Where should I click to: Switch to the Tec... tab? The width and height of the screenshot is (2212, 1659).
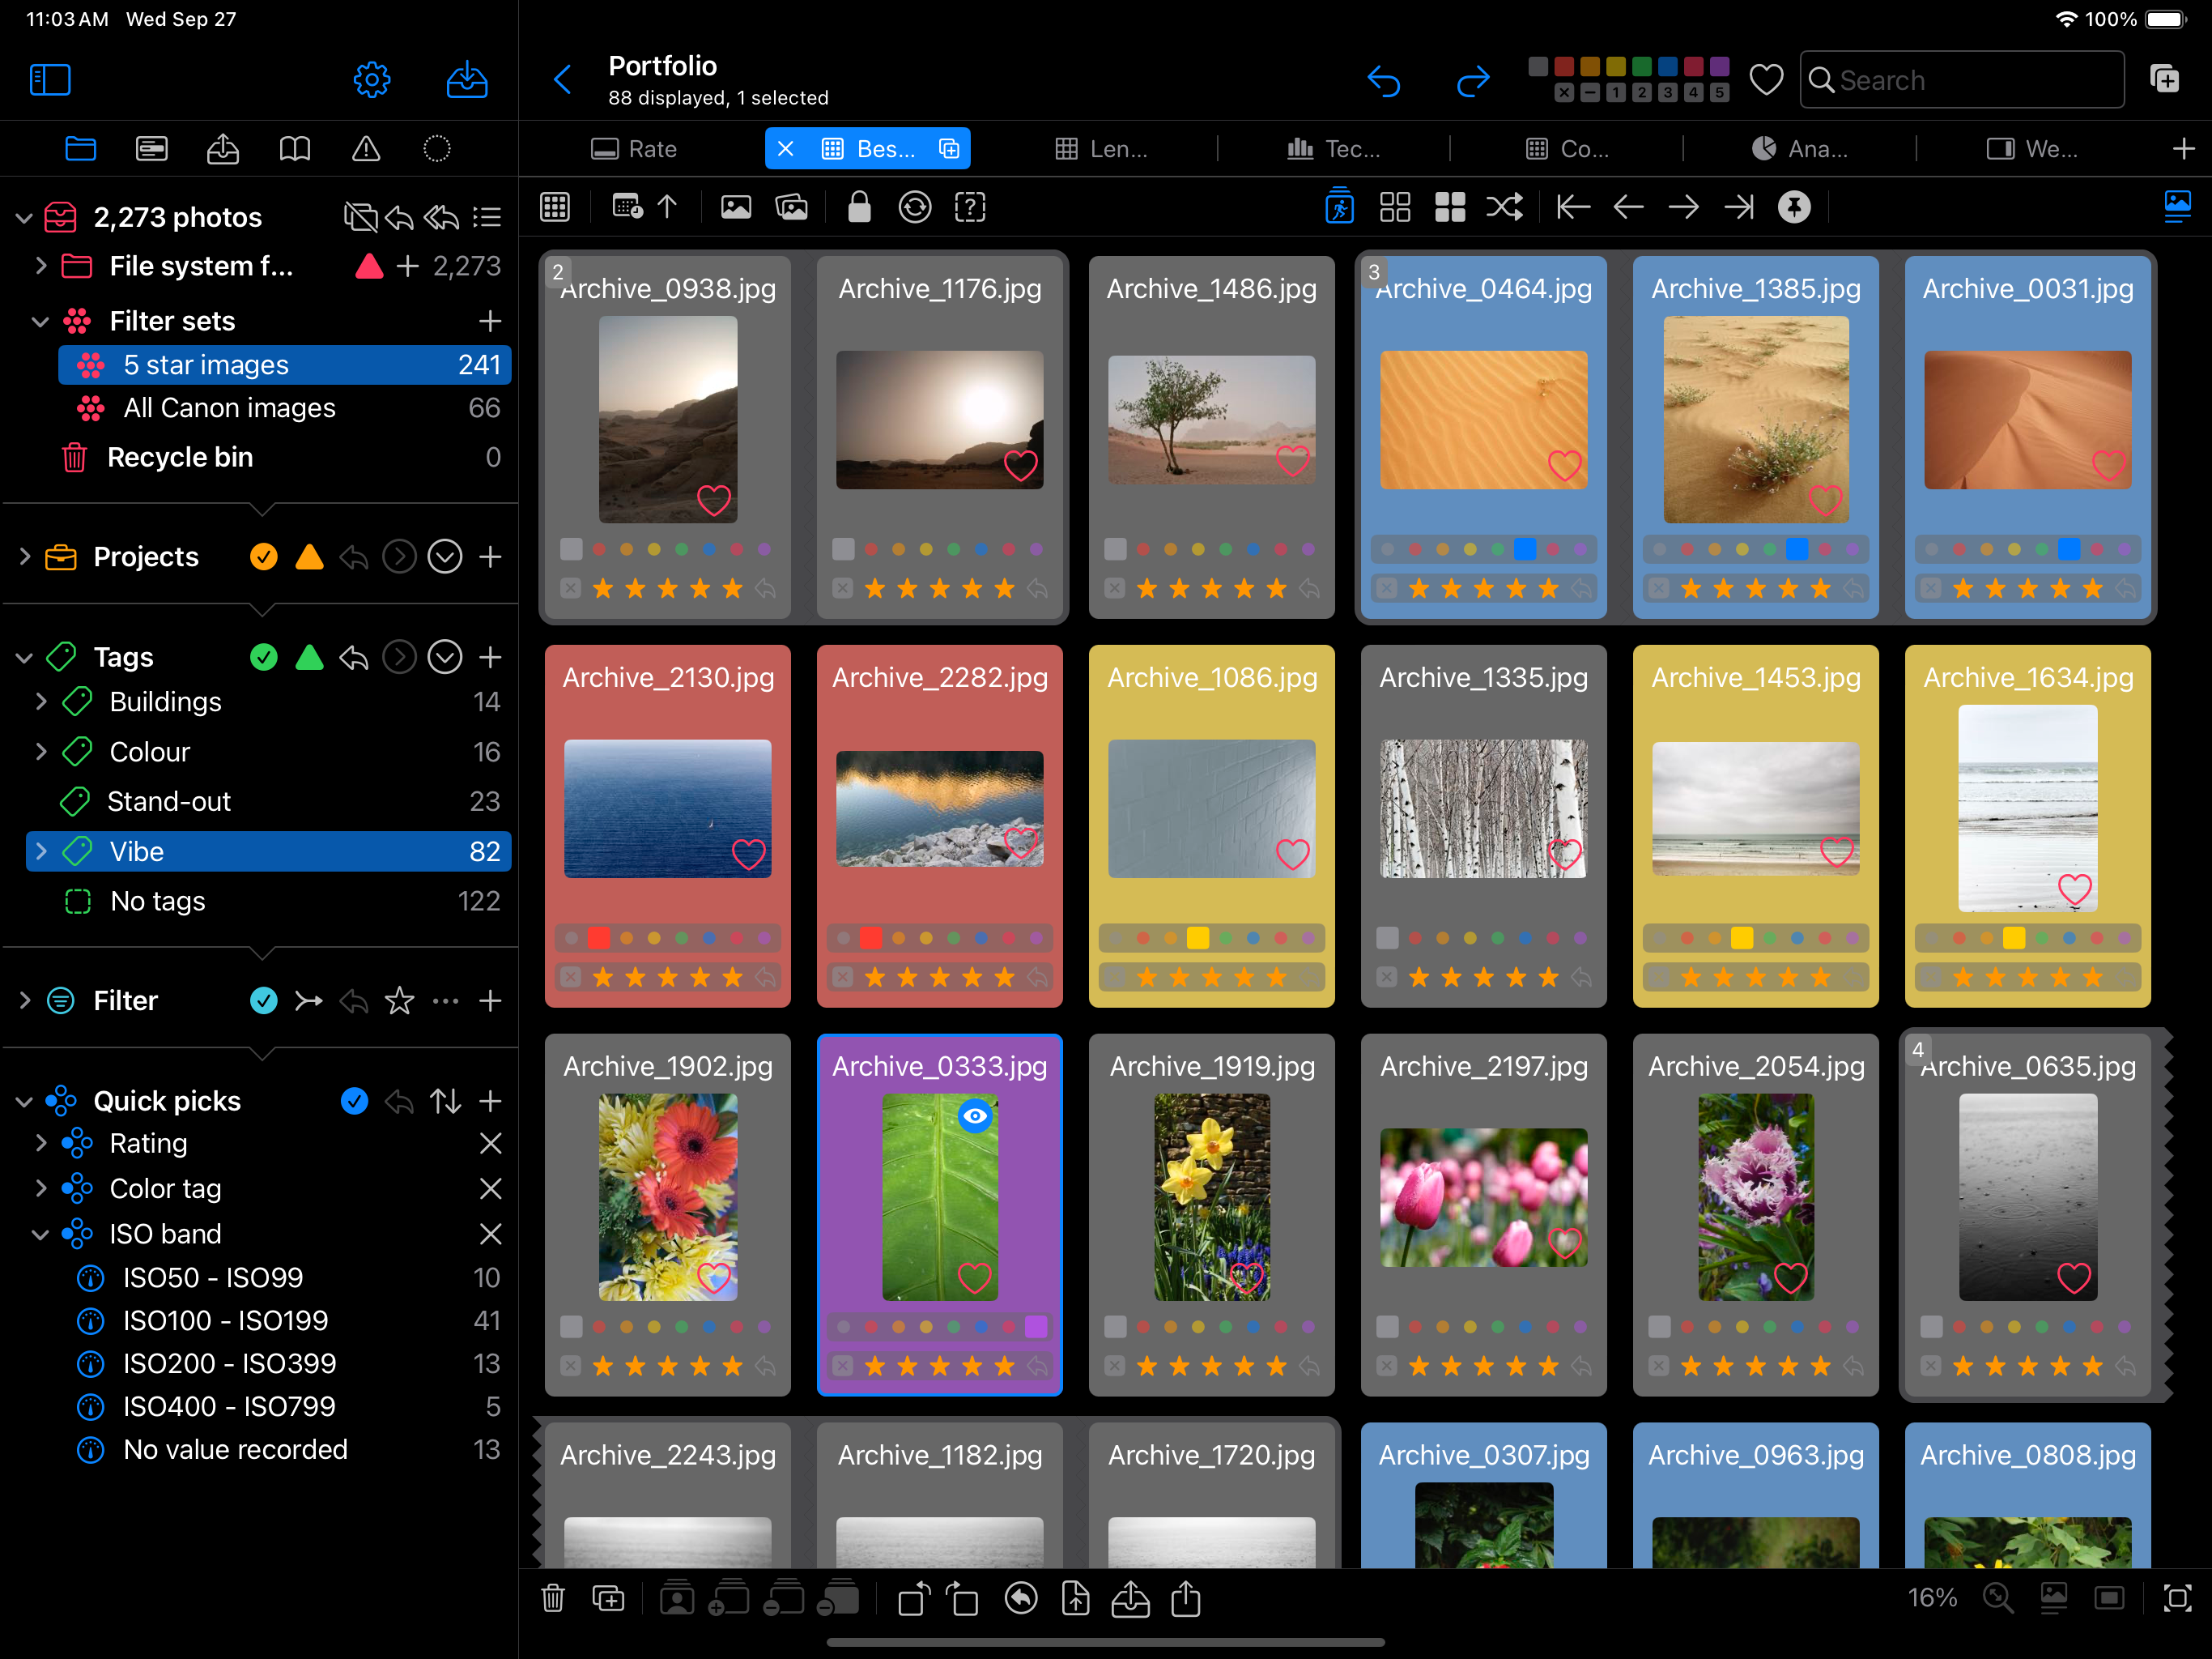(1333, 149)
